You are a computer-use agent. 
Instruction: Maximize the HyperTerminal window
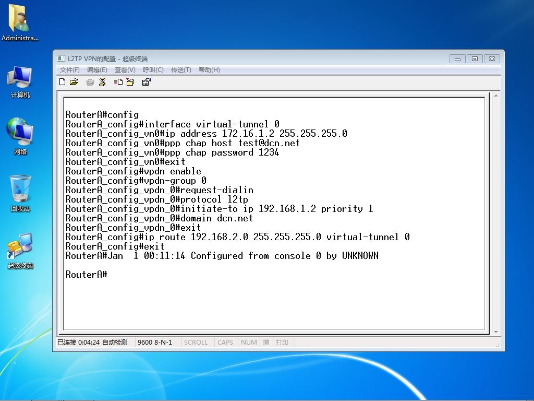click(475, 59)
